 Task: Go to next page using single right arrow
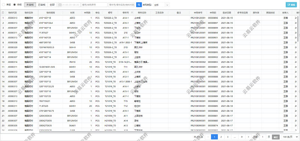pyautogui.click(x=248, y=137)
